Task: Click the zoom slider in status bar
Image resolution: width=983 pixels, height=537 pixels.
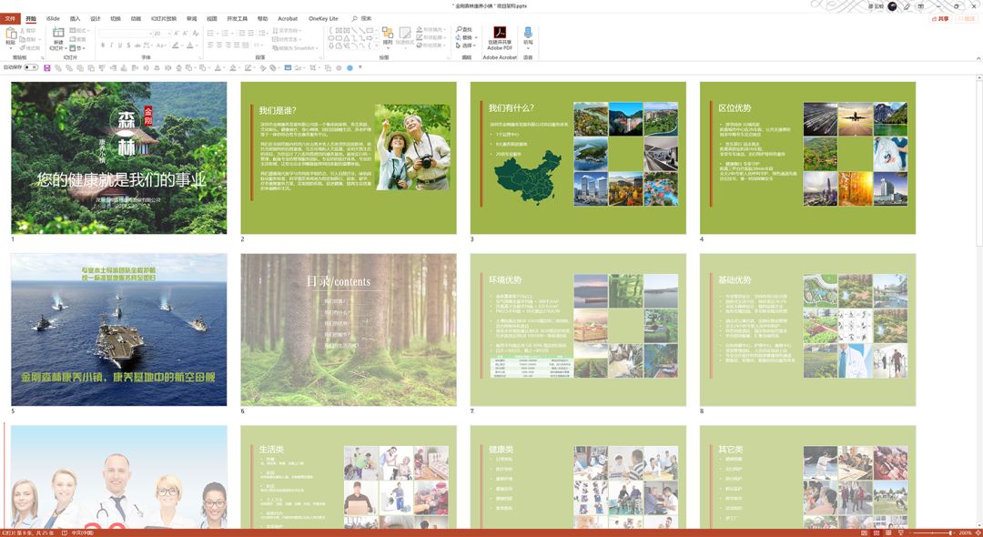Action: coord(933,532)
